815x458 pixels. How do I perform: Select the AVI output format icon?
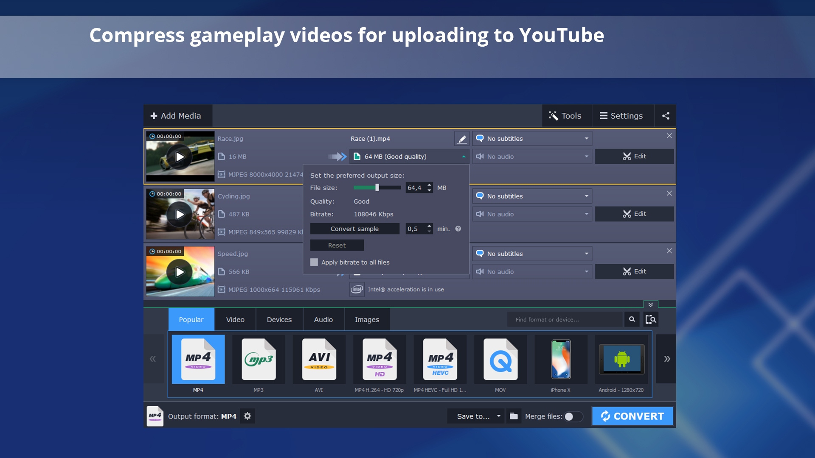pos(319,359)
